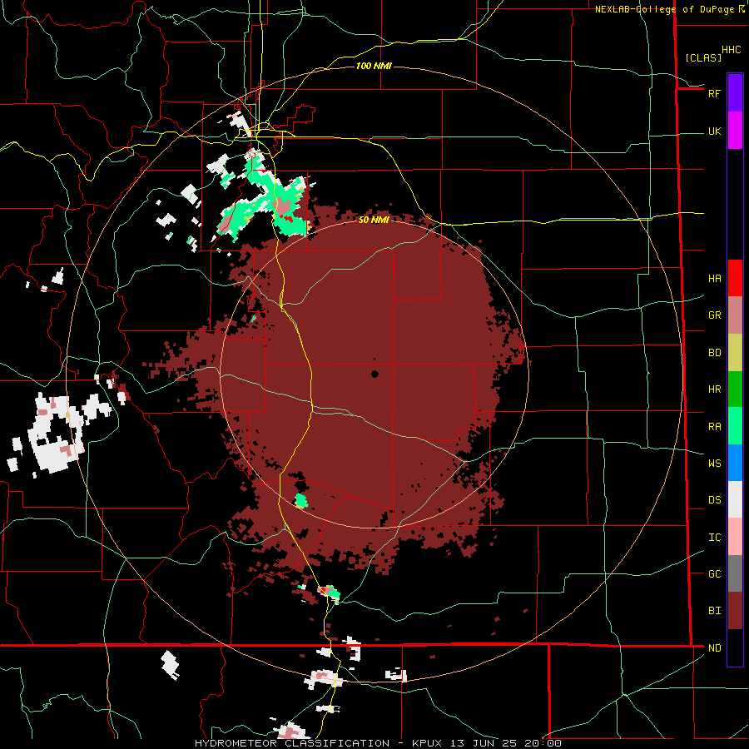Click the red HA legend color block
Screen dimensions: 749x749
pos(735,278)
